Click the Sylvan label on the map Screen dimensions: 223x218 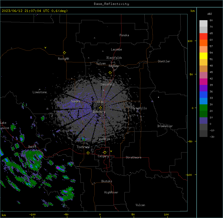(x=101, y=63)
